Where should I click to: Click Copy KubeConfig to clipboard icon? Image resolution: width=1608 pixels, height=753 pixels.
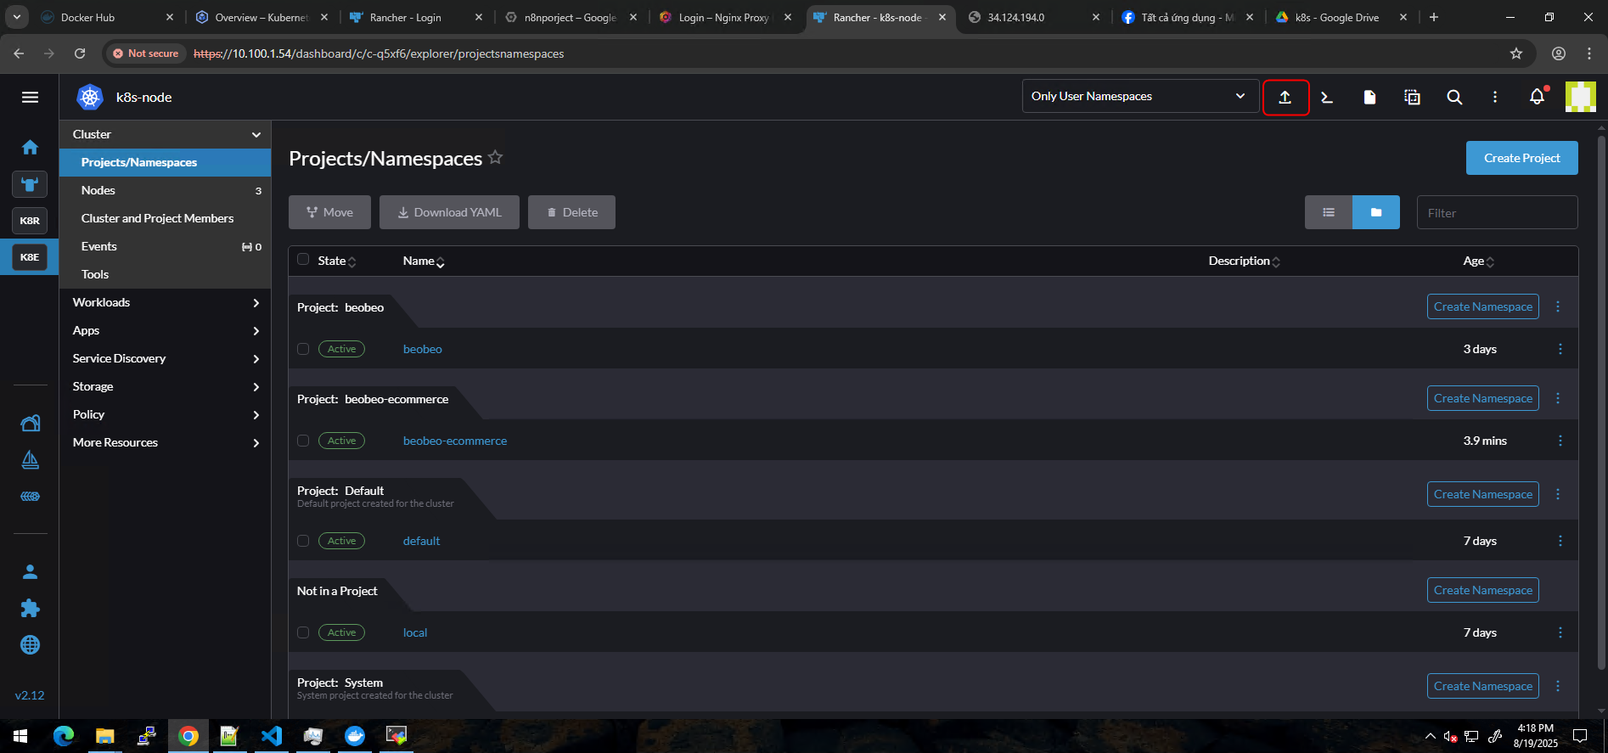click(1412, 98)
